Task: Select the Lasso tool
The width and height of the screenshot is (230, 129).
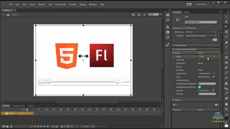Action: click(x=226, y=37)
